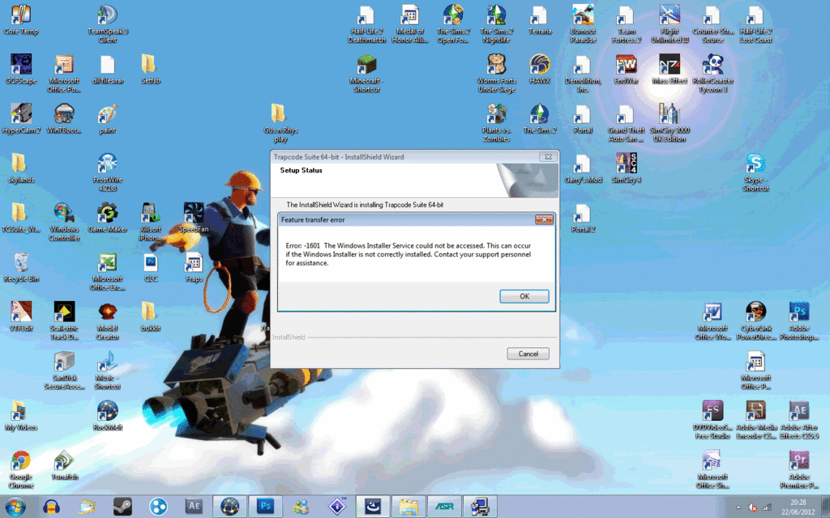830x518 pixels.
Task: Open the Recycle Bin
Action: pos(21,267)
